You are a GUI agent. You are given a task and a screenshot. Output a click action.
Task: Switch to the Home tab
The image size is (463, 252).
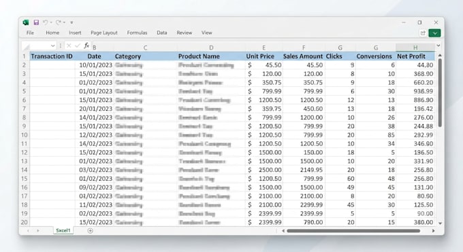tap(52, 33)
